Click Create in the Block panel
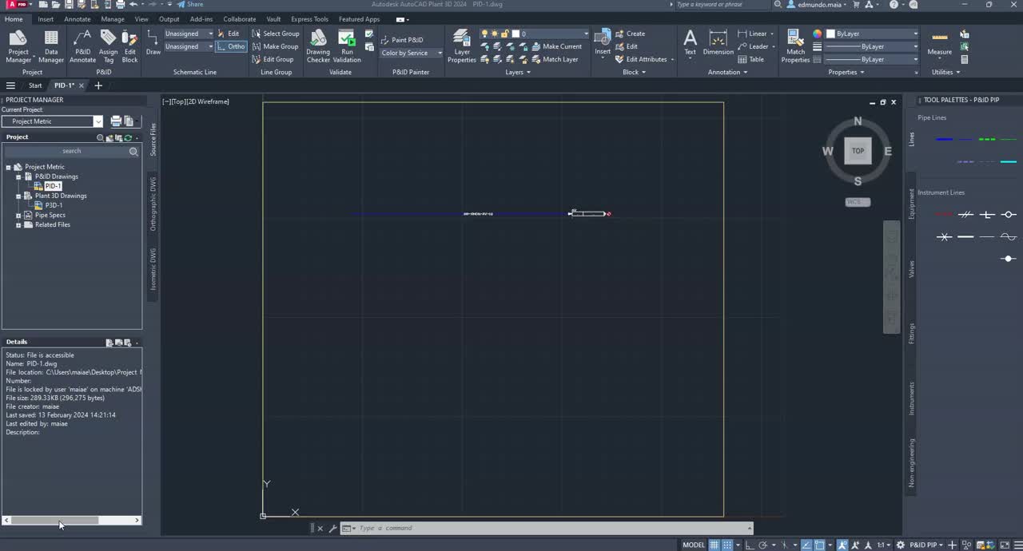The width and height of the screenshot is (1023, 551). point(635,34)
